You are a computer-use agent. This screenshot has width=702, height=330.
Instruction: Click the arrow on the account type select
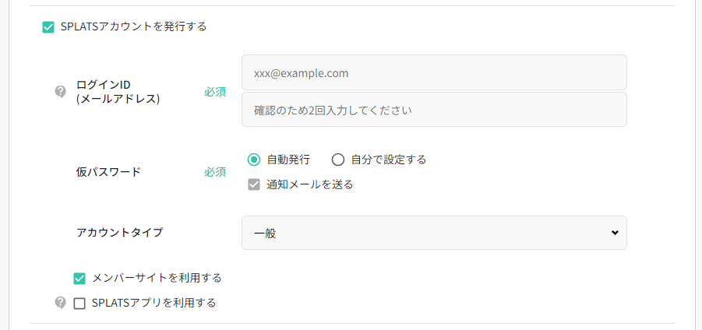[x=615, y=233]
